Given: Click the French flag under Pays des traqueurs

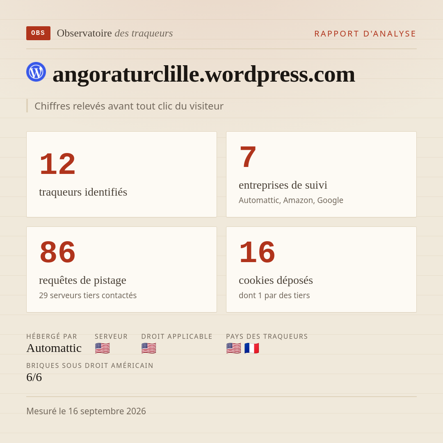Looking at the screenshot, I should [252, 348].
